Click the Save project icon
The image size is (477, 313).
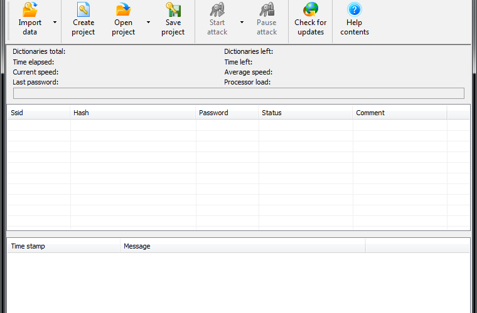tap(173, 9)
